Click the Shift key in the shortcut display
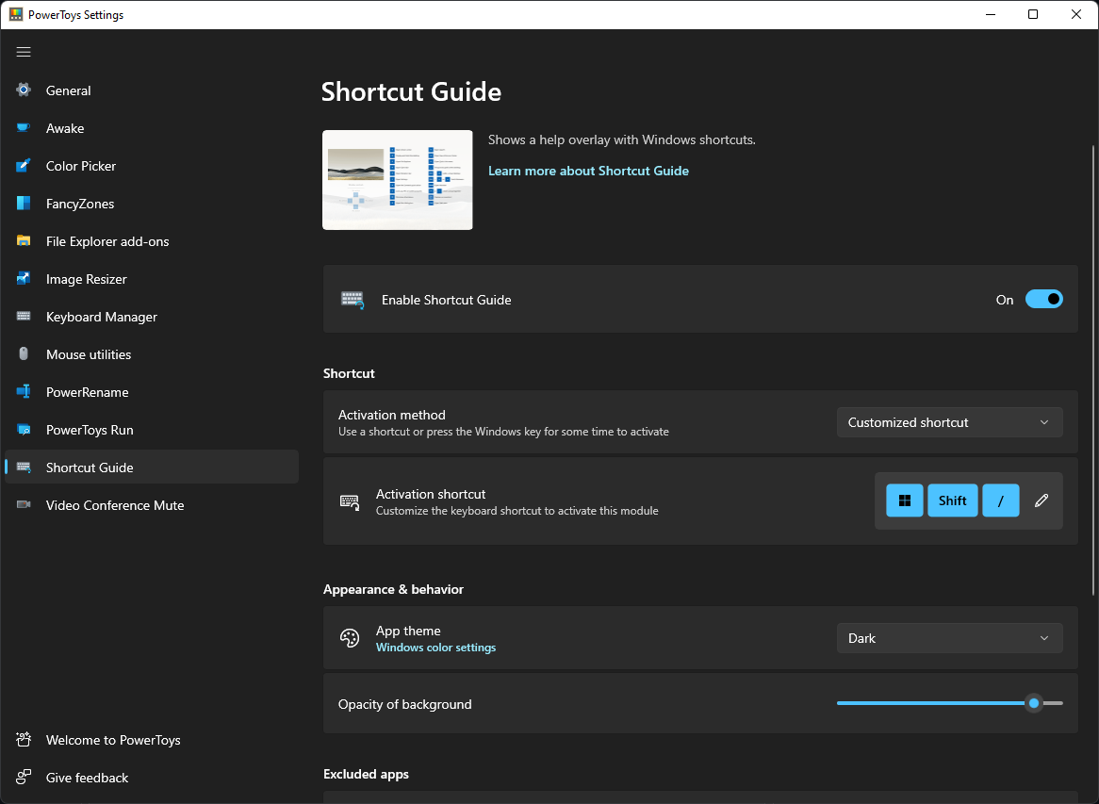 952,500
